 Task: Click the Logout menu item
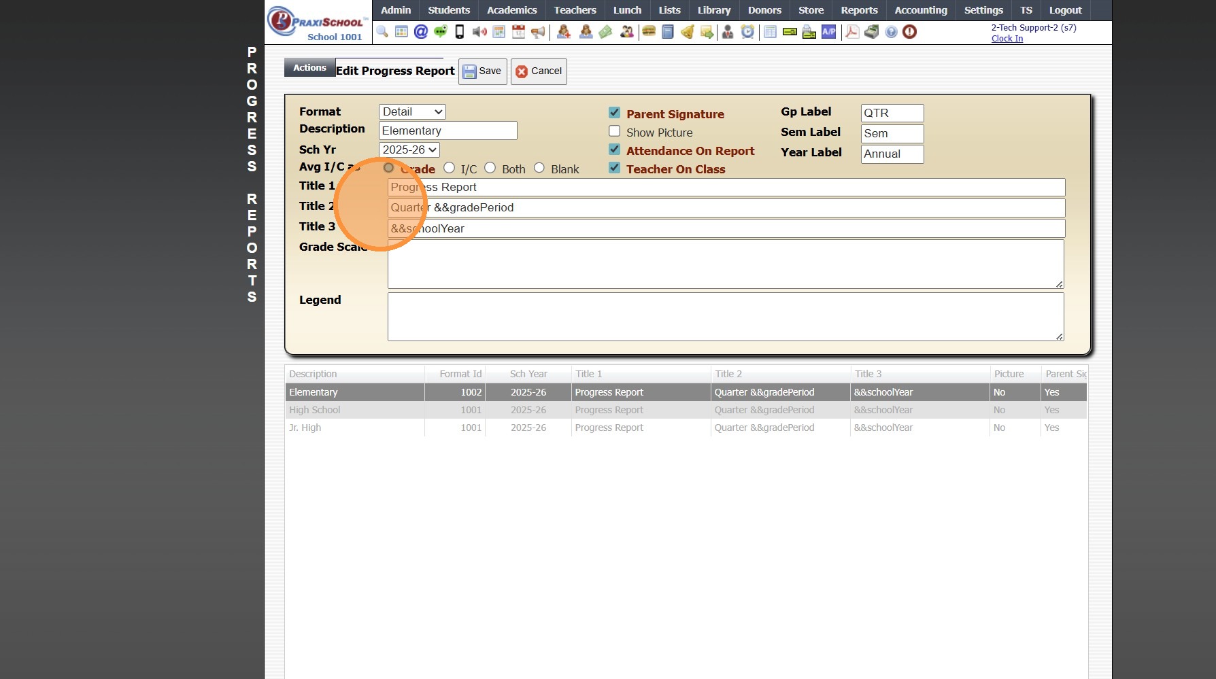tap(1065, 10)
